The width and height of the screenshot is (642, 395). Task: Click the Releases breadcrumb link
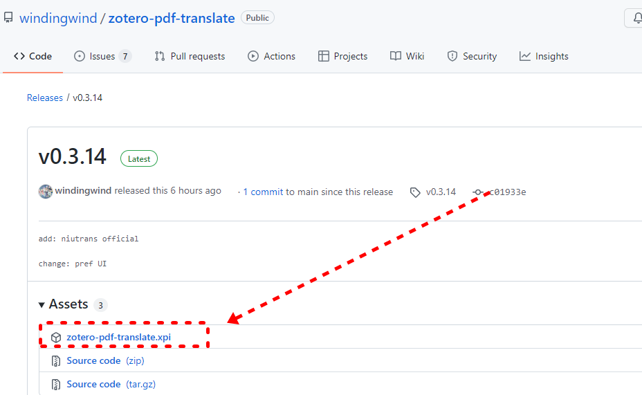(45, 98)
